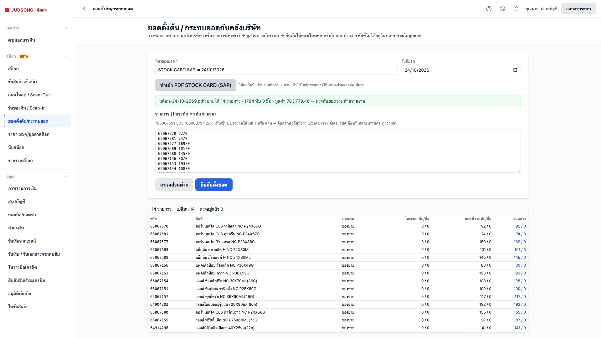Go to สรุปบัญชี page
Viewport: 601px width, 338px height.
coord(37,202)
